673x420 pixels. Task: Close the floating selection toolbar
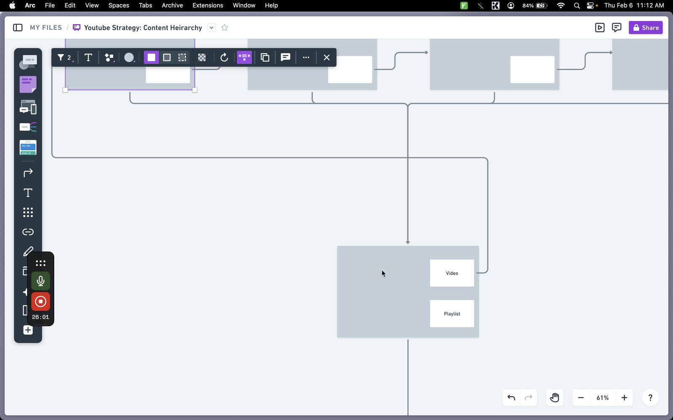326,58
